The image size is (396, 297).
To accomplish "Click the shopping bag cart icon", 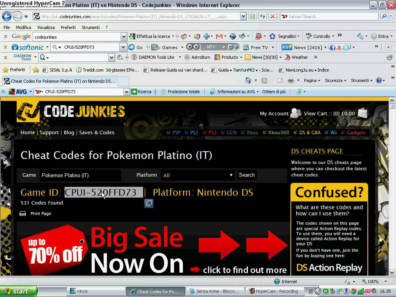I will pyautogui.click(x=363, y=113).
